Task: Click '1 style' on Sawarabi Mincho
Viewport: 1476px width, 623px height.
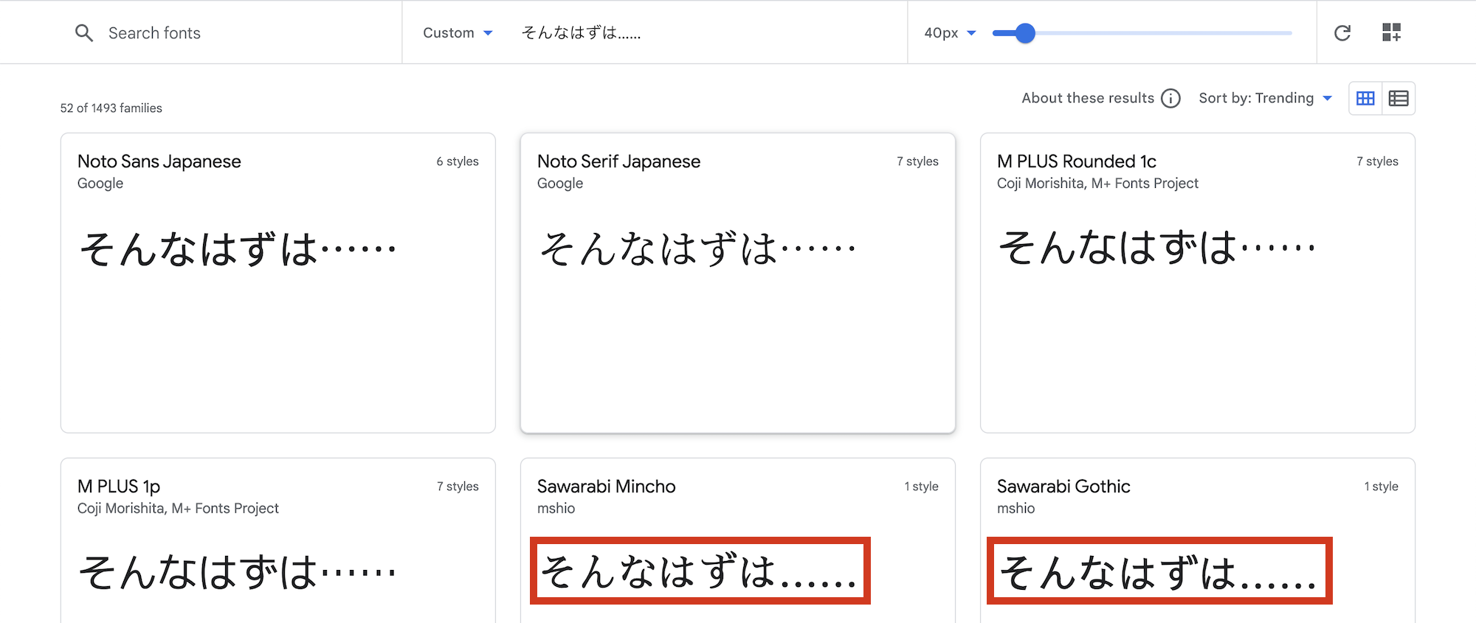Action: tap(921, 487)
